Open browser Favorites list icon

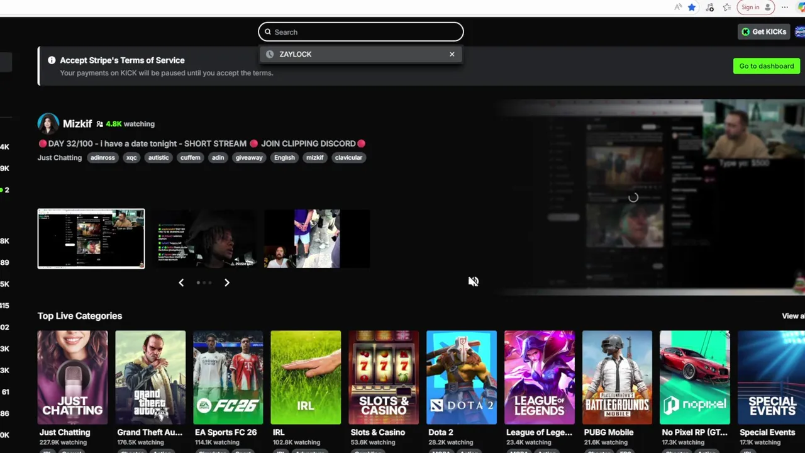(x=727, y=8)
